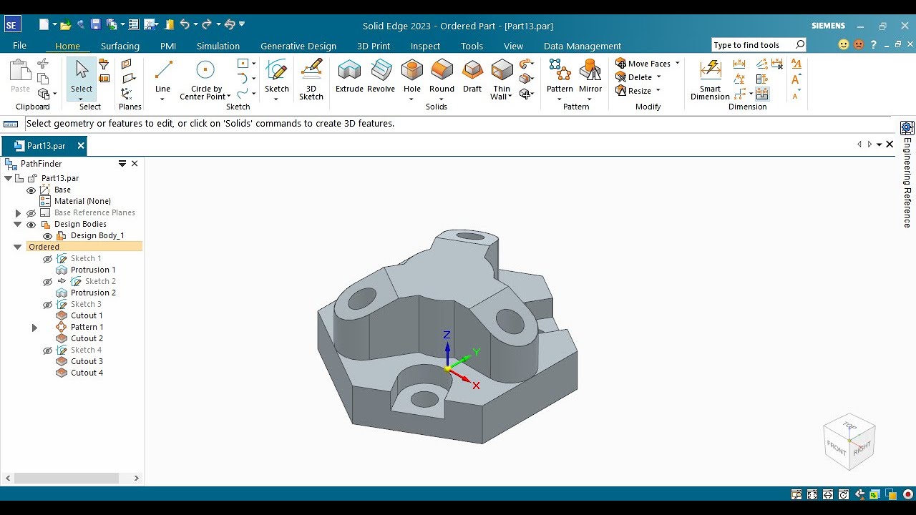Screen dimensions: 916x515
Task: Click the Copy icon in Clipboard
Action: (x=44, y=79)
